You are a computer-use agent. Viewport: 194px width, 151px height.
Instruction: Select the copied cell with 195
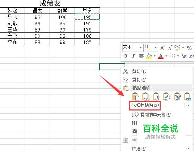click(87, 17)
